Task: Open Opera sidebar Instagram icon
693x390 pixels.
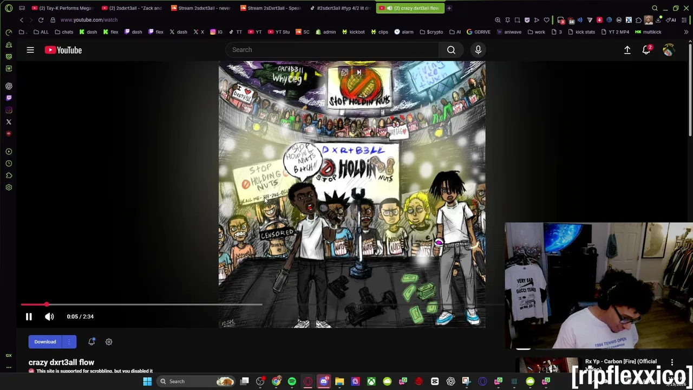Action: (9, 110)
